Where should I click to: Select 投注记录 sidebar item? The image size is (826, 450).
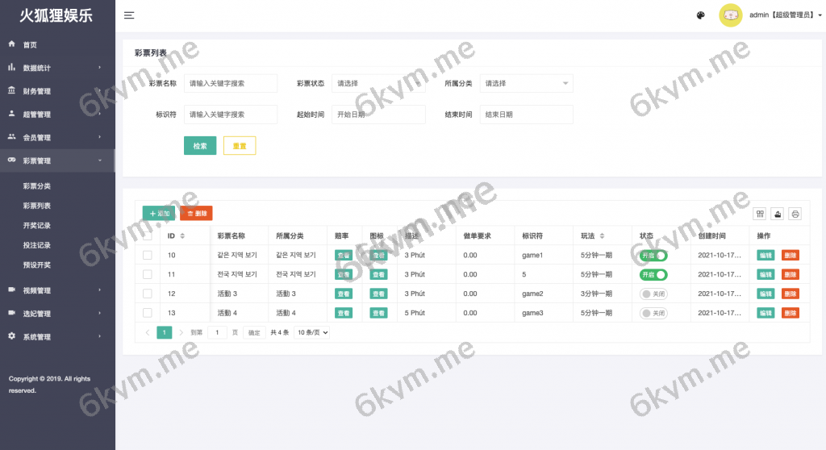(x=37, y=245)
